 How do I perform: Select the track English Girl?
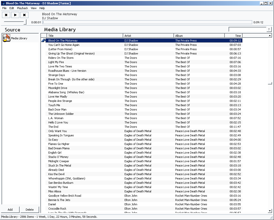click(144, 153)
